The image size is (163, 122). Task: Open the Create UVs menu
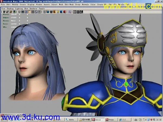[102, 5]
